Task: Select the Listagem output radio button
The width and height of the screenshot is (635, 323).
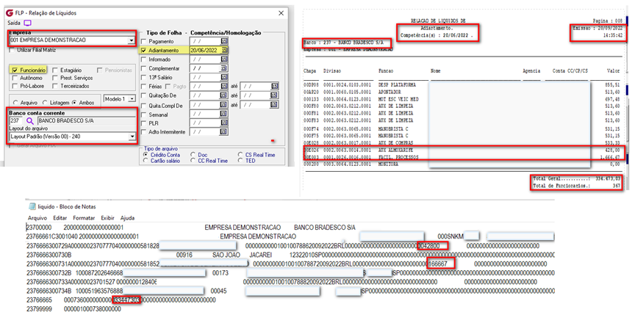Action: click(x=45, y=103)
